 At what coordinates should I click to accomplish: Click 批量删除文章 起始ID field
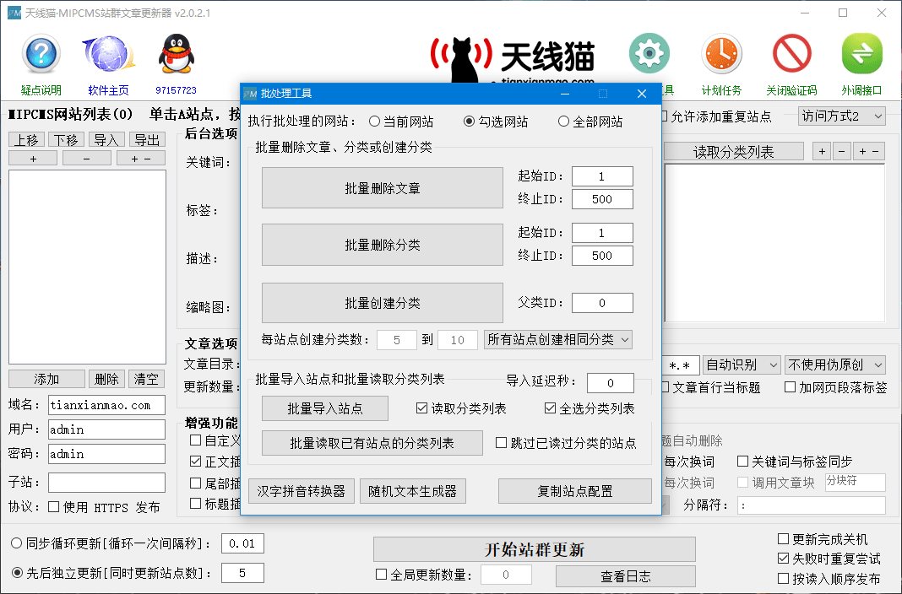pyautogui.click(x=602, y=176)
